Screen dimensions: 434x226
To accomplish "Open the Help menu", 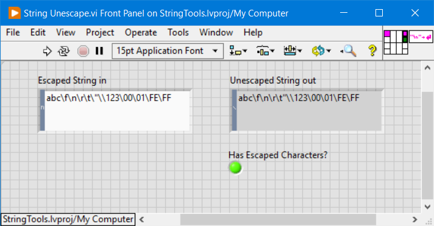I will (253, 32).
